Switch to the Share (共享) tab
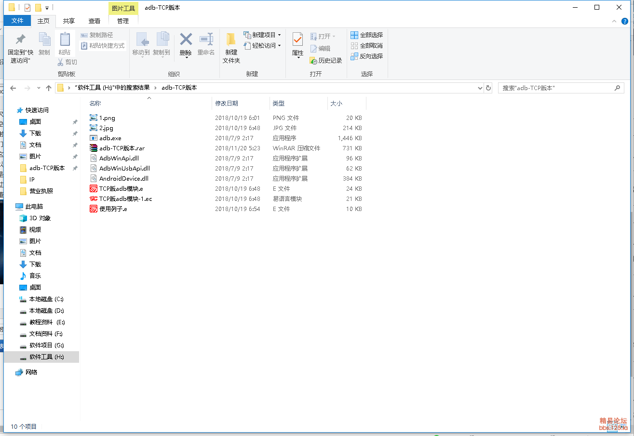 click(x=69, y=21)
